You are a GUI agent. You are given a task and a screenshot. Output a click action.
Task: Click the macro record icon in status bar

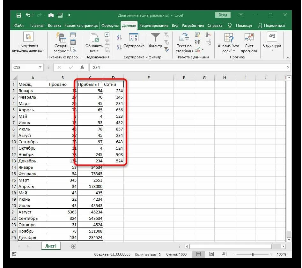click(14, 254)
